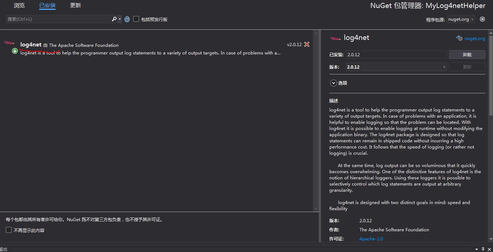Pin the 输出 output panel
Screen dimensions: 493x252
click(x=483, y=249)
